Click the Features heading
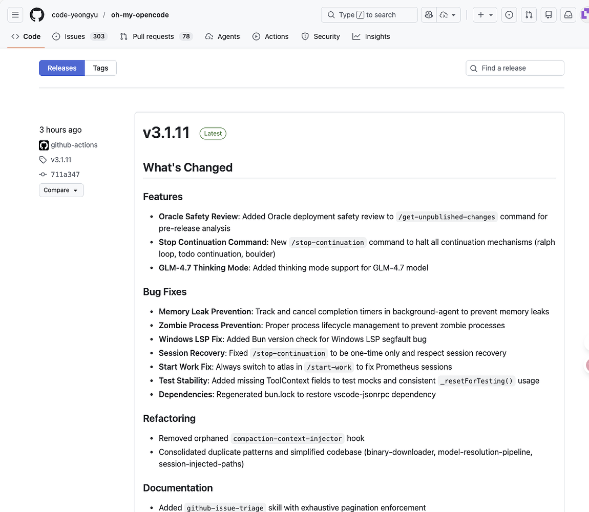Image resolution: width=589 pixels, height=512 pixels. point(163,197)
